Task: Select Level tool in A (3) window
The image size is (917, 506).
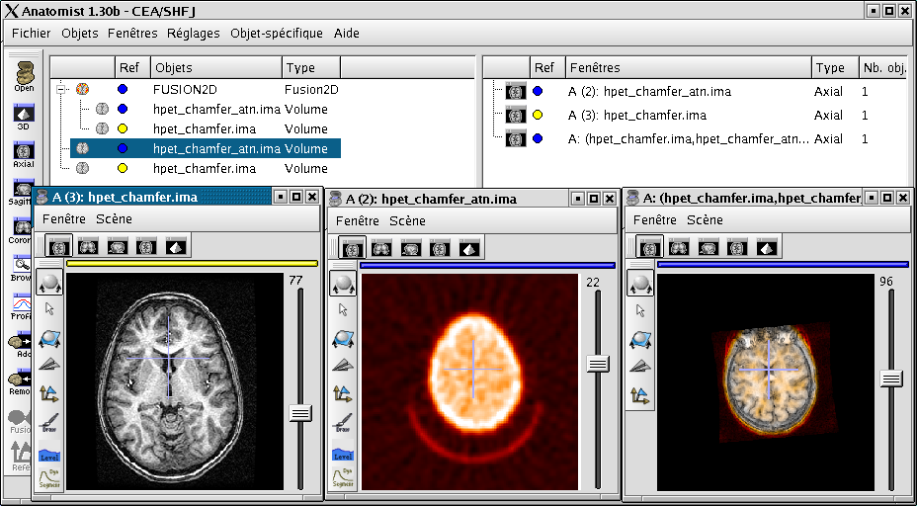Action: point(49,454)
